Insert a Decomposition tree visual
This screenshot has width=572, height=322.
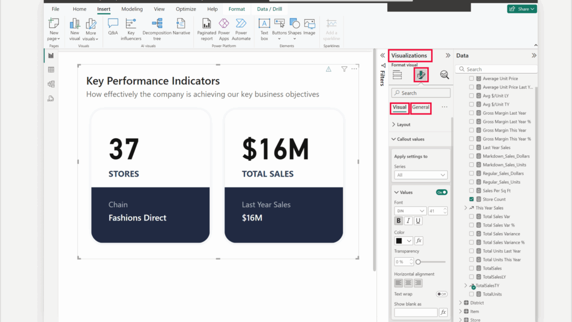point(157,26)
